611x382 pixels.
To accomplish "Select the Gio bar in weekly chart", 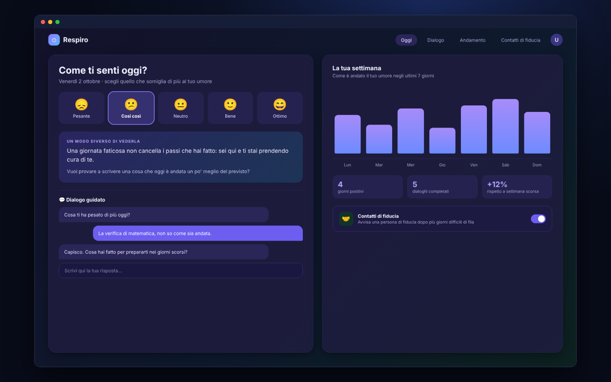I will [442, 141].
